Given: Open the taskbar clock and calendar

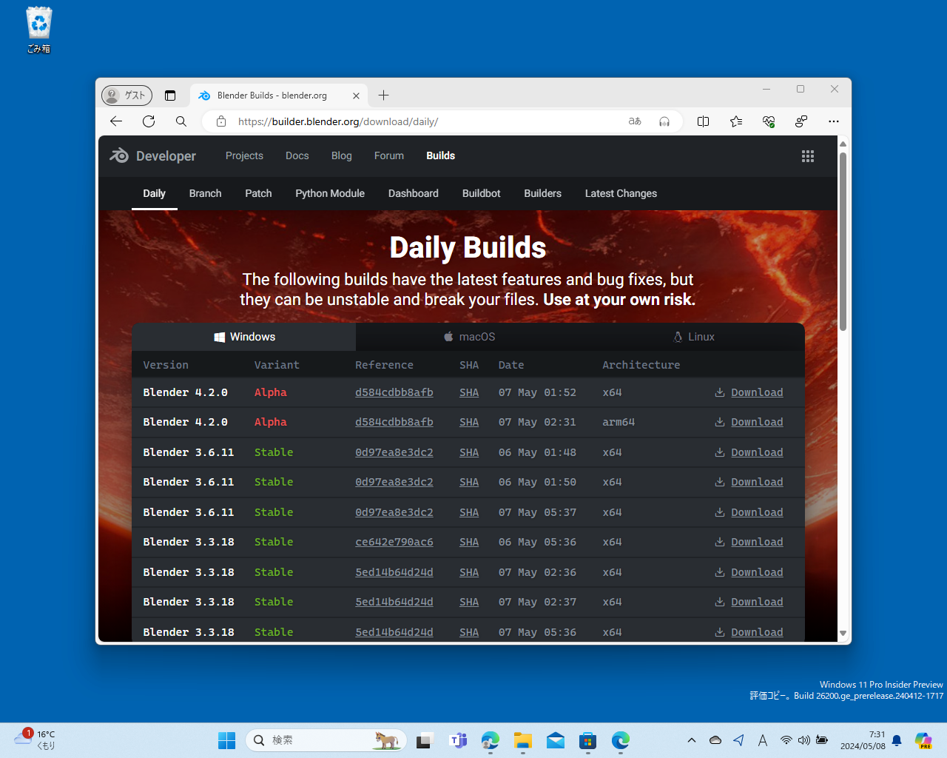Looking at the screenshot, I should (x=863, y=740).
